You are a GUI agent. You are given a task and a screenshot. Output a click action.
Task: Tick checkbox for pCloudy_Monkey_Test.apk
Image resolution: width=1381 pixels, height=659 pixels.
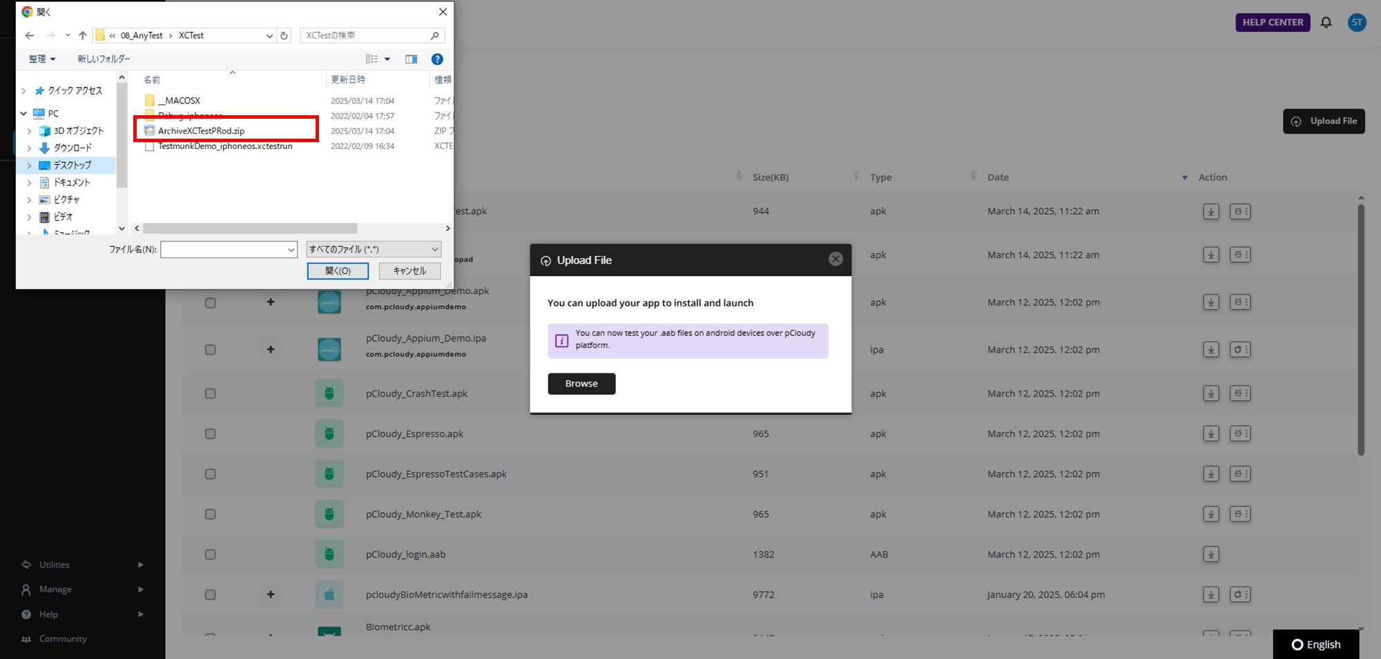coord(211,514)
